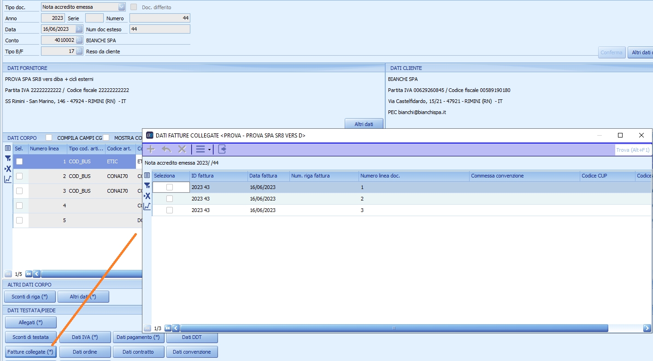Check Sel. box for Dati Corpo line 2

click(19, 176)
